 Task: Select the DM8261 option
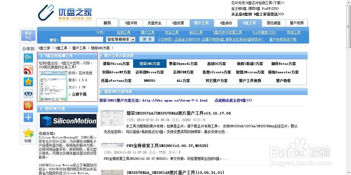(x=150, y=81)
